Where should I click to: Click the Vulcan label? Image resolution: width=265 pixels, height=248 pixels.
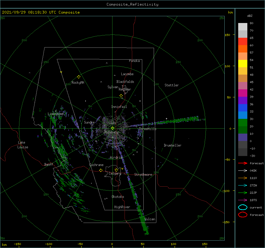click(150, 219)
